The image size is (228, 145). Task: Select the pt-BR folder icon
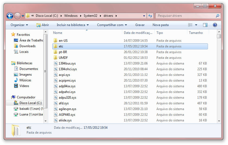pos(55,52)
